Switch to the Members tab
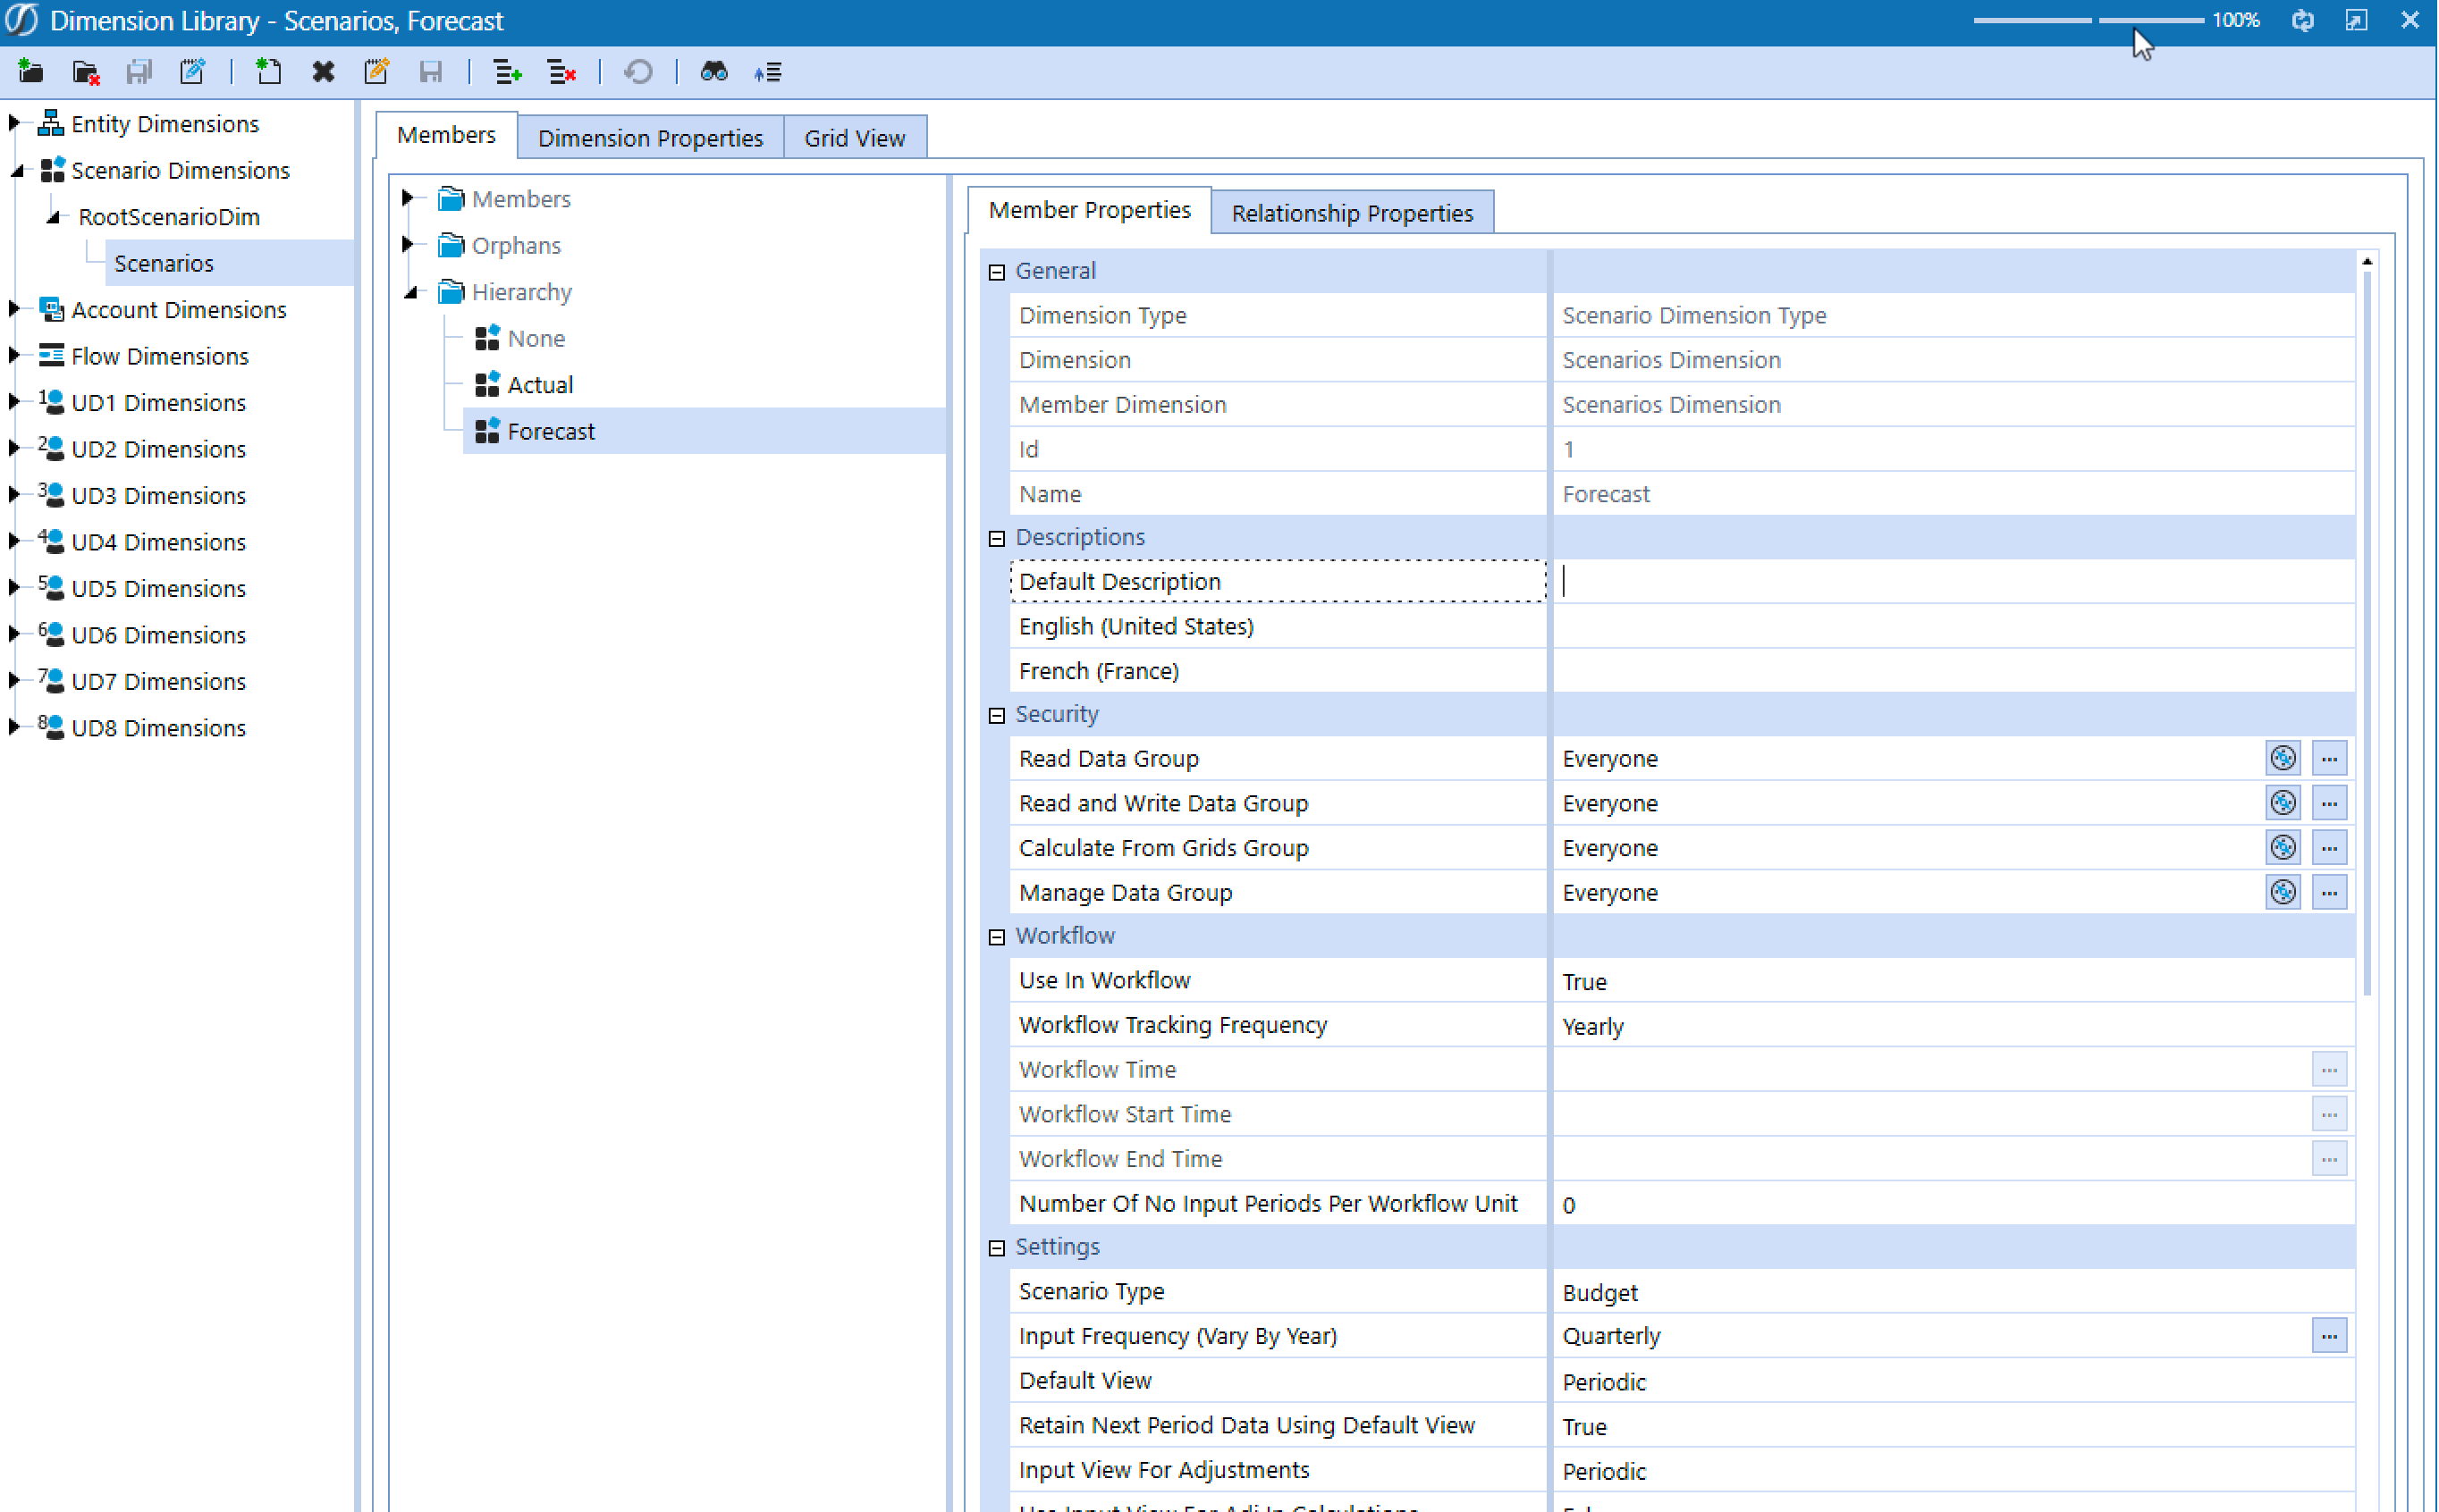The height and width of the screenshot is (1512, 2439). (446, 135)
